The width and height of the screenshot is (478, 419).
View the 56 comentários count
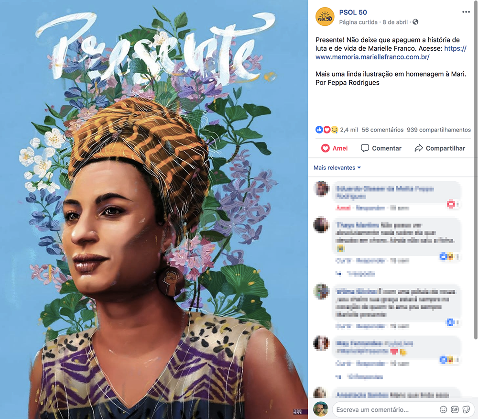[381, 130]
